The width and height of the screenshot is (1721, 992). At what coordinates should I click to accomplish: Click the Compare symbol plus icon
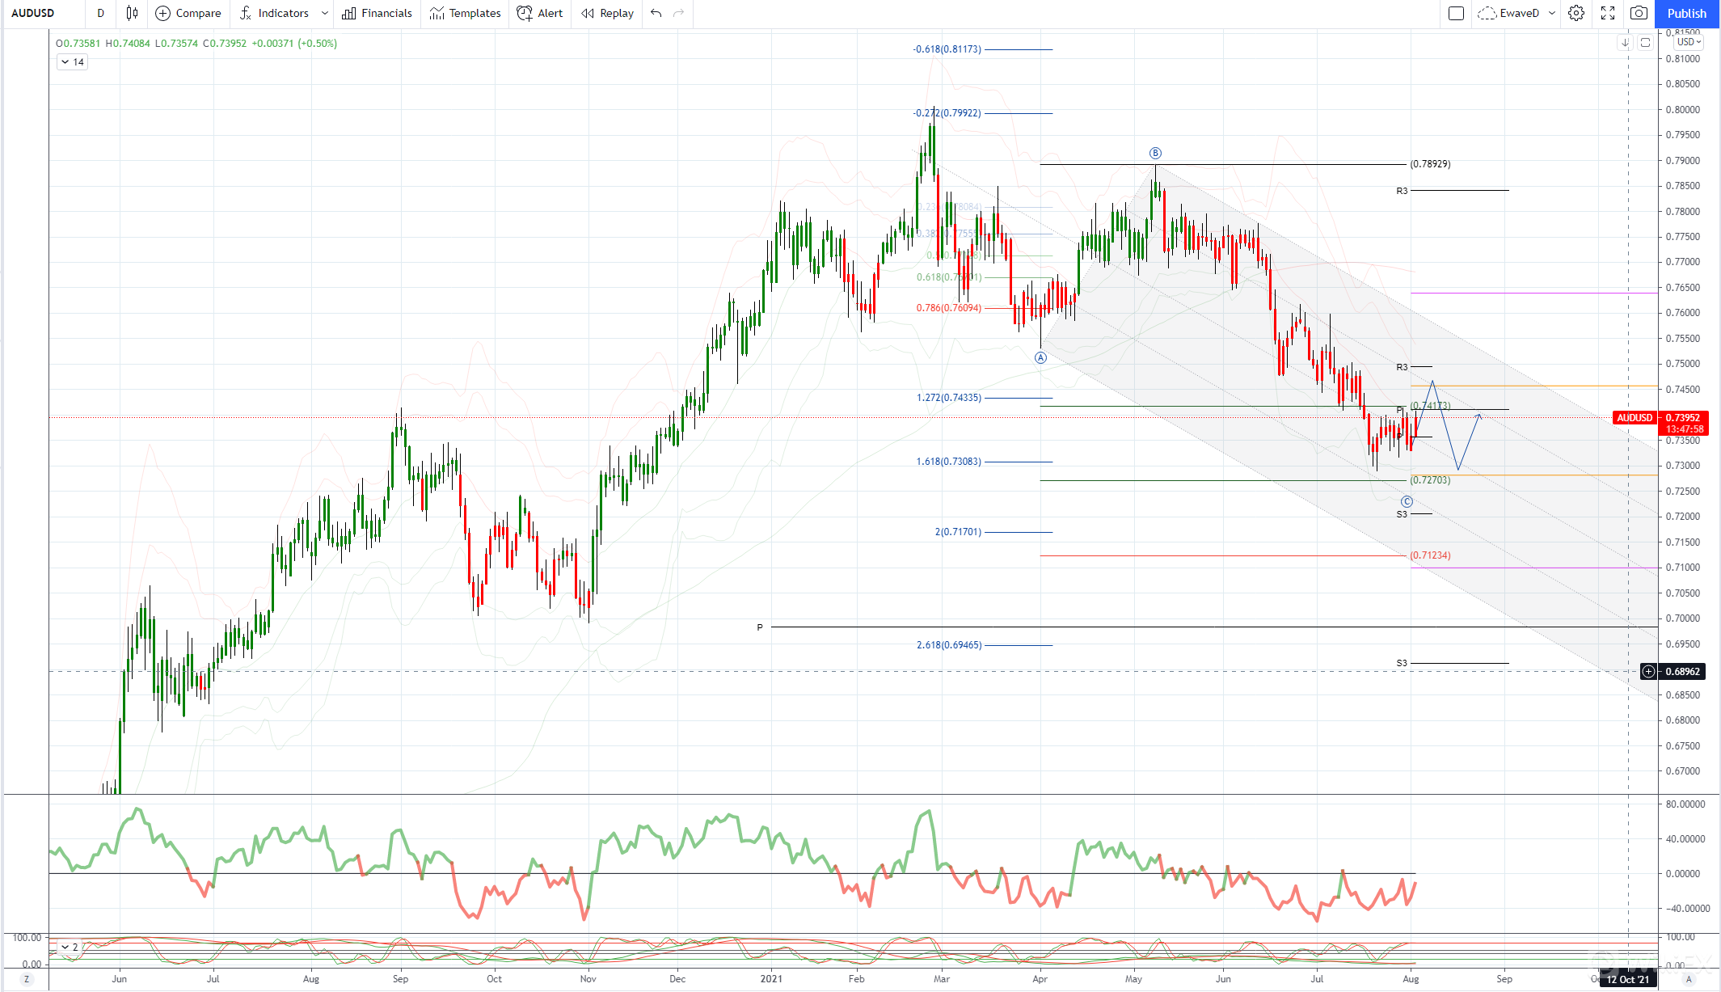[162, 13]
